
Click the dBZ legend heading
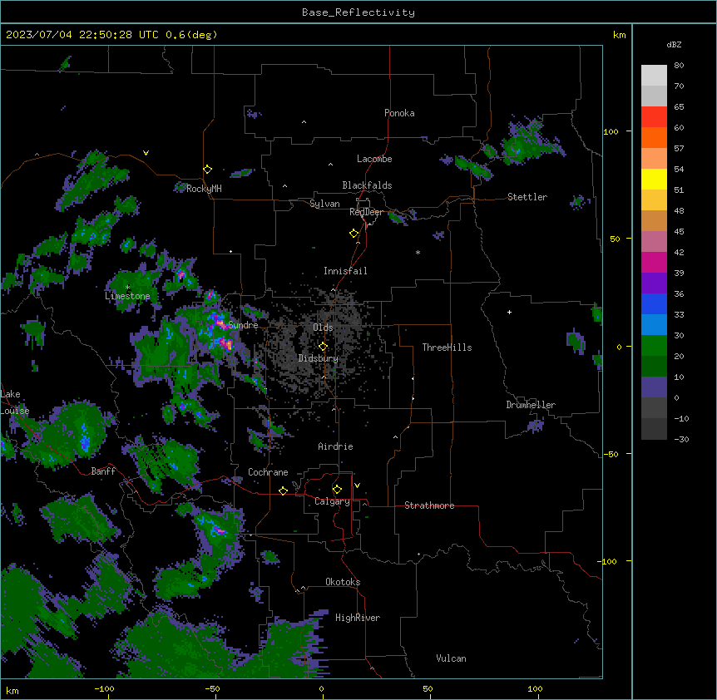[674, 44]
